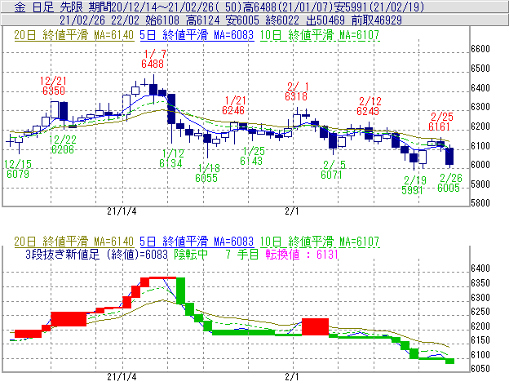
Task: Open 10日 終値平滑 MA=6107 legend in 新値足 chart
Action: (x=320, y=242)
